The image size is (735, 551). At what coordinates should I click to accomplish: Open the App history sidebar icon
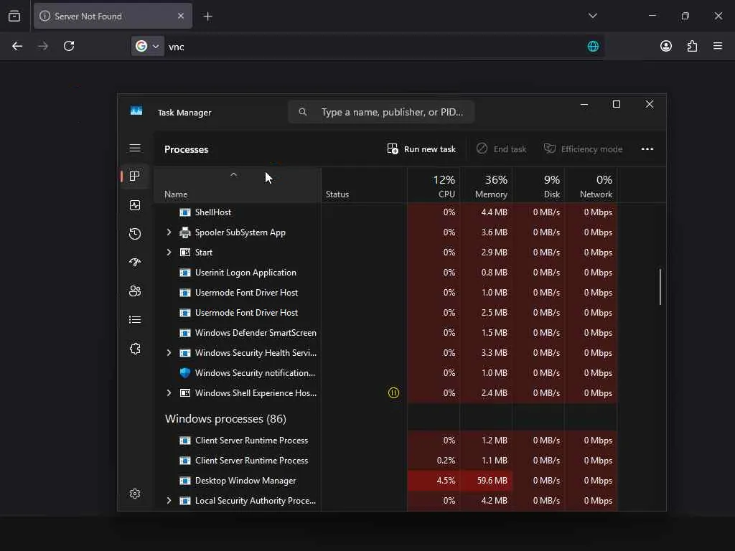pyautogui.click(x=135, y=234)
